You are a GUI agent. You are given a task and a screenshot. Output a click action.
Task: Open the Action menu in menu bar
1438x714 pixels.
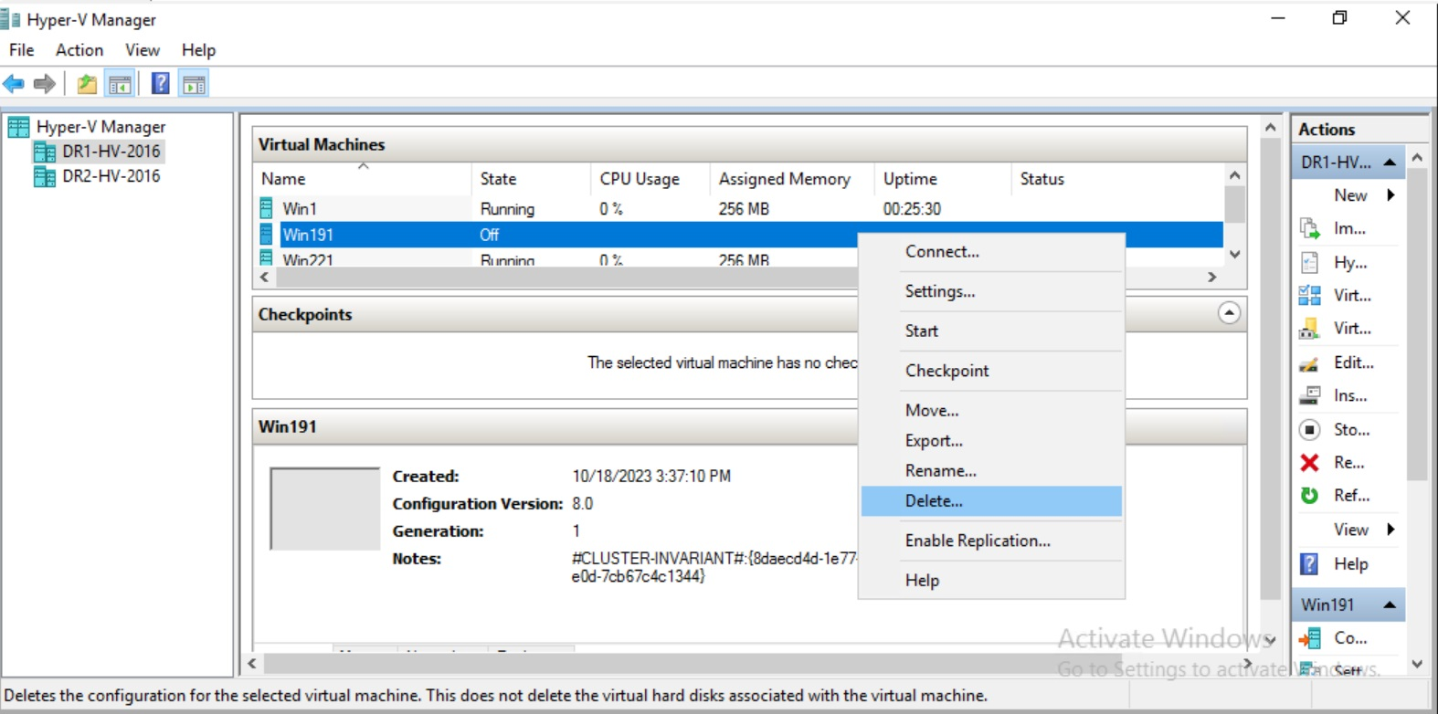point(79,50)
